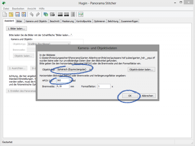Click the 'Bitte laden Sie die Bilder' instruction
This screenshot has width=195, height=146.
(41, 35)
